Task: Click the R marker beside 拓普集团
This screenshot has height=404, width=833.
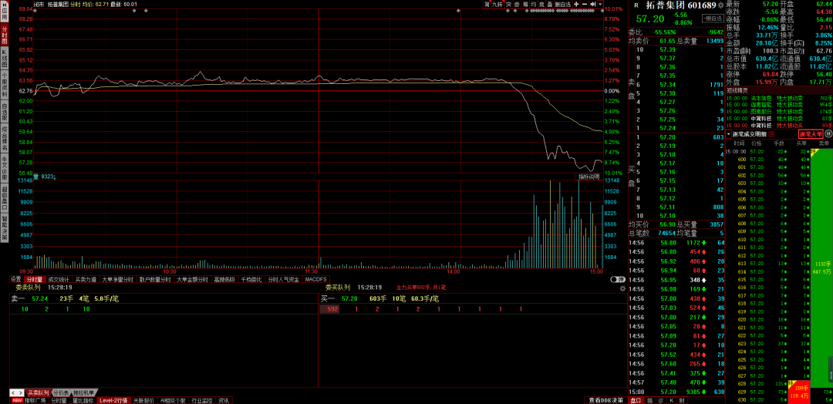Action: tap(636, 5)
